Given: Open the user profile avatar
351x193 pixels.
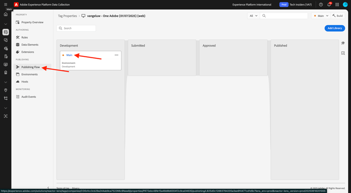Looking at the screenshot, I should 345,5.
